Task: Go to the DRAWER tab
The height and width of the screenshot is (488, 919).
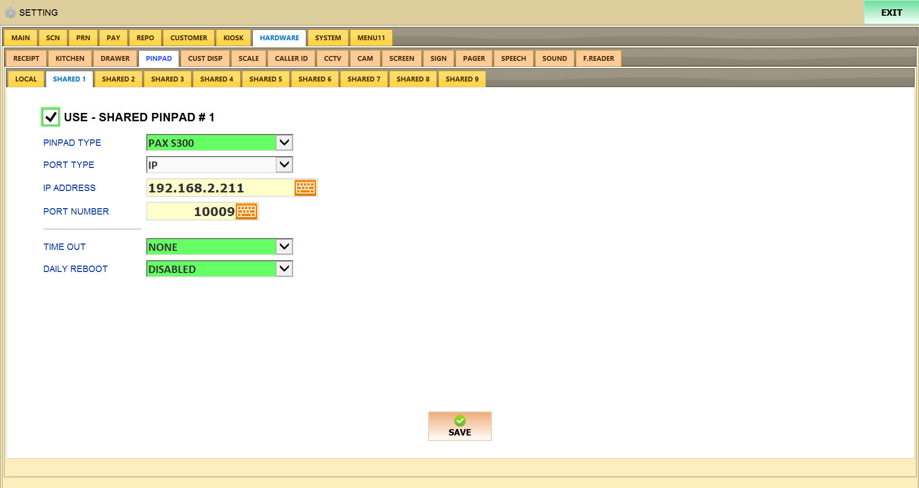Action: [x=115, y=58]
